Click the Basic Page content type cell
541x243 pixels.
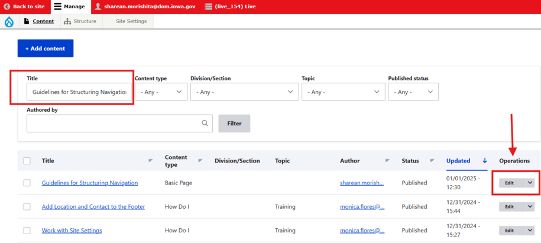pos(179,183)
